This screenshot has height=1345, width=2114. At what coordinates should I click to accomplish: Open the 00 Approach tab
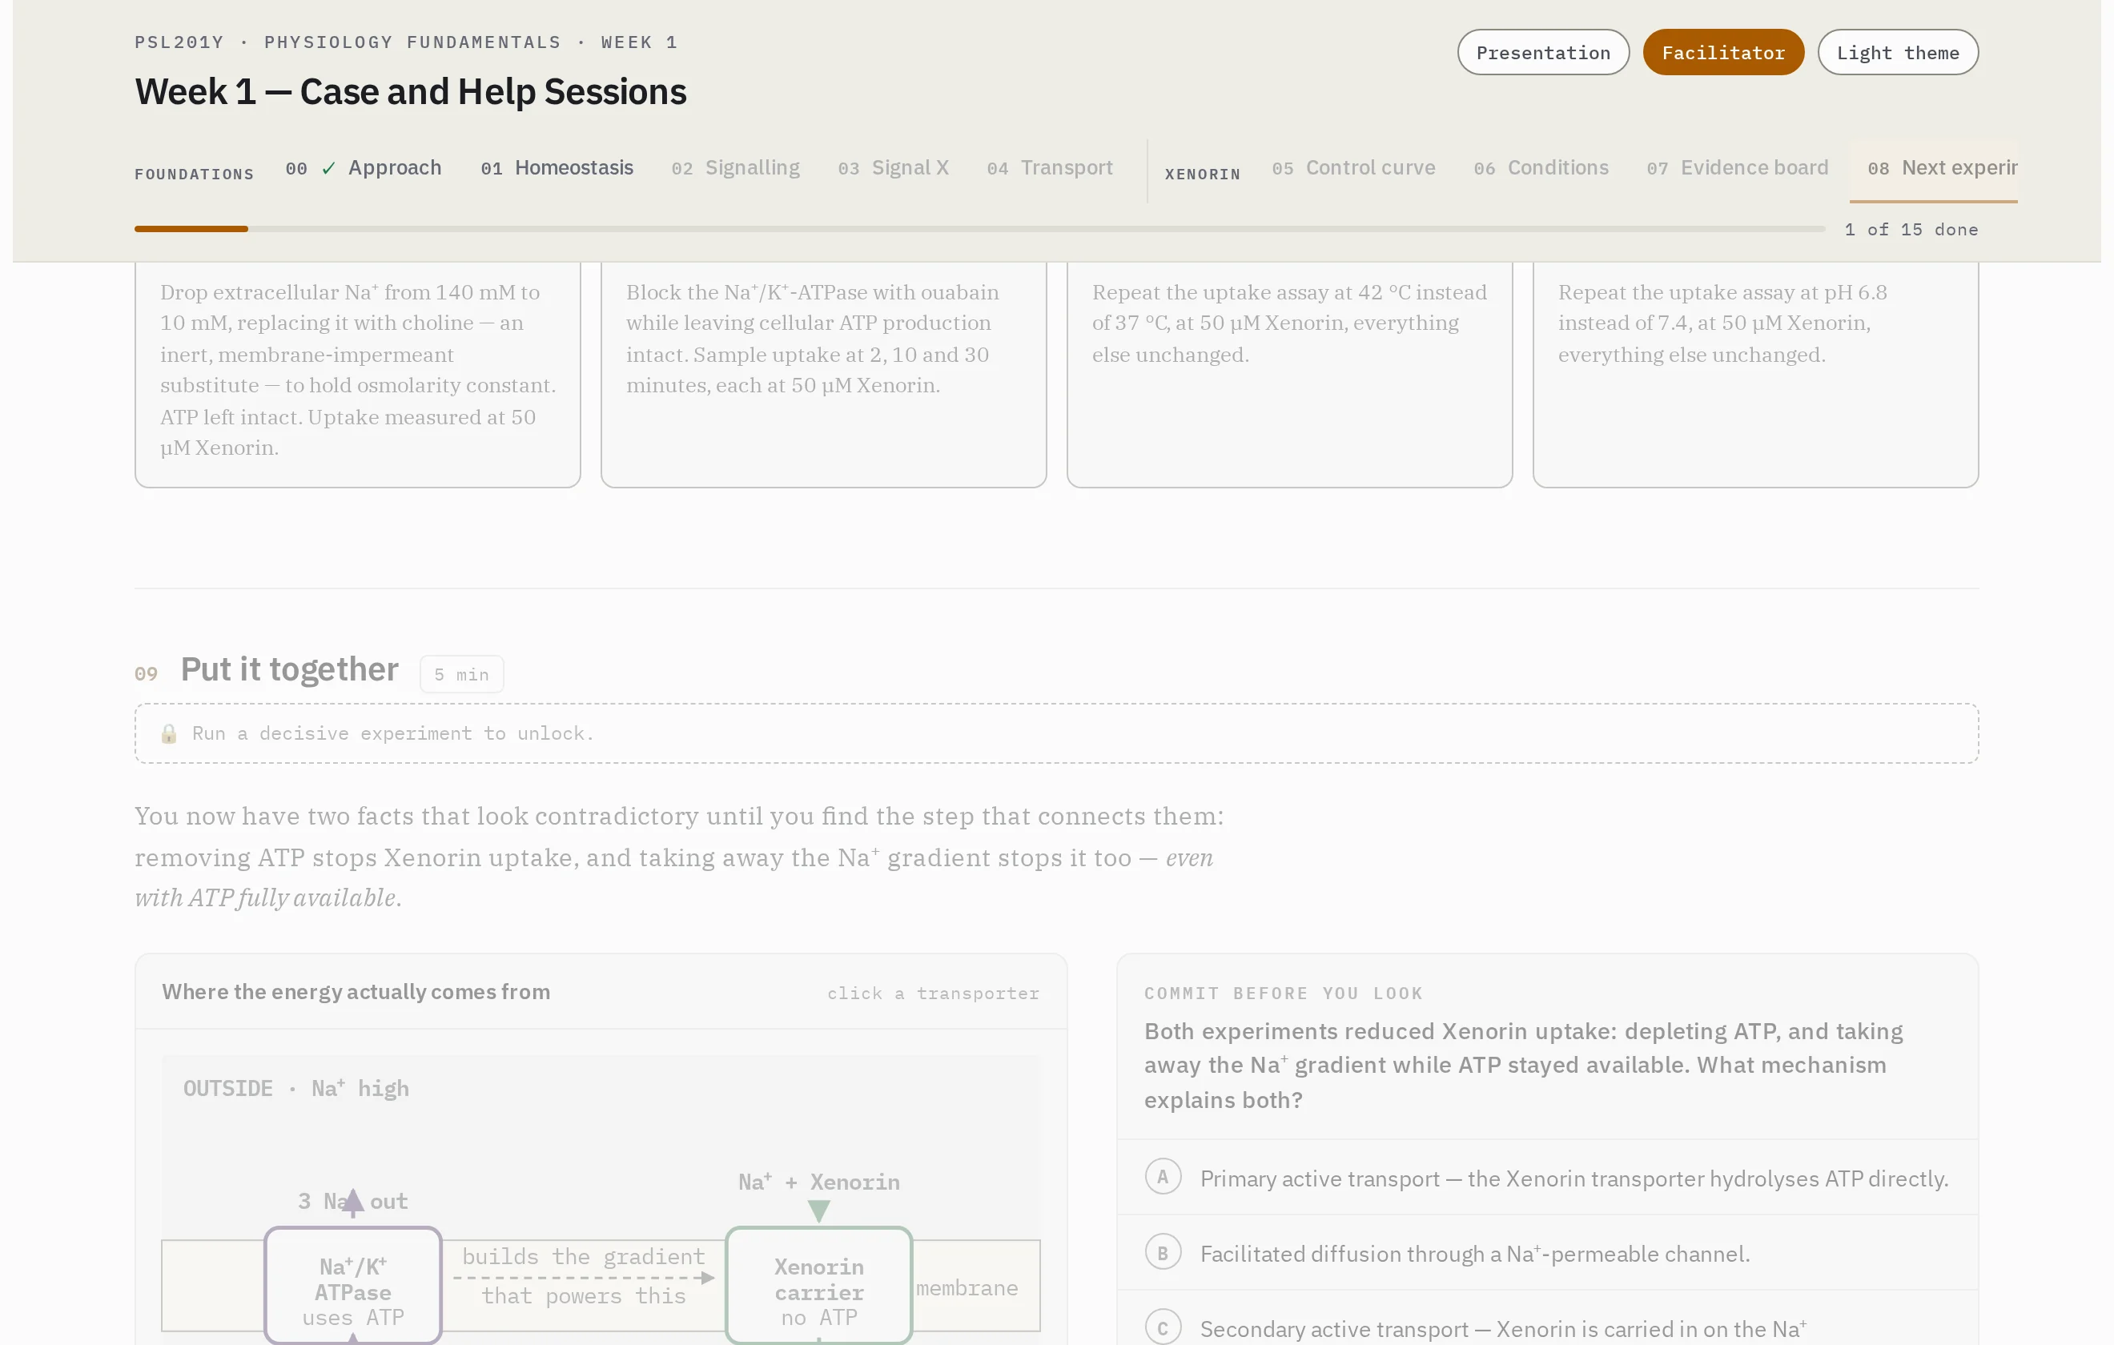364,167
